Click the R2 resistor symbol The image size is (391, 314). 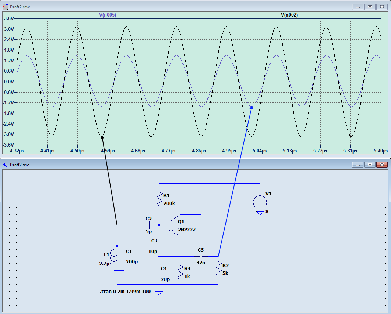click(218, 268)
